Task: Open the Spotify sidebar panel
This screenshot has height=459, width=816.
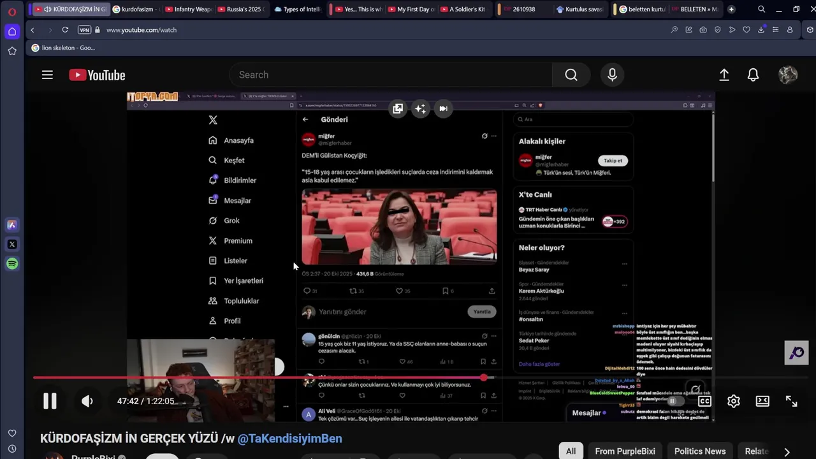Action: coord(12,264)
